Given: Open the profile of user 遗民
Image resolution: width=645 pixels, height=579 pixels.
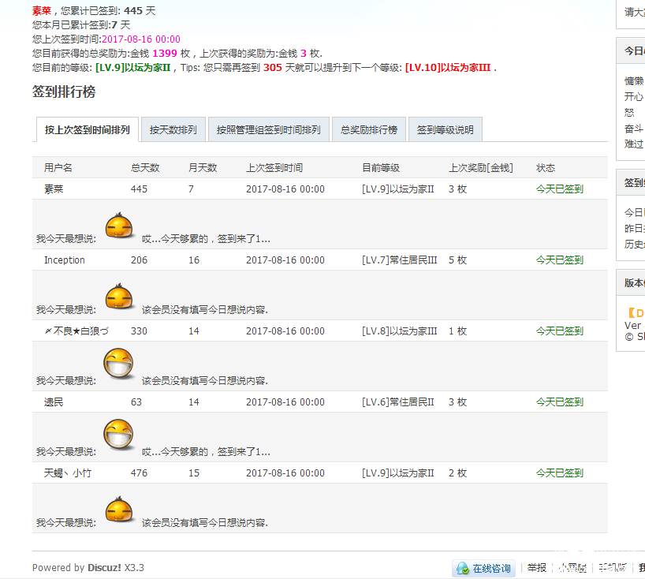Looking at the screenshot, I should [x=54, y=402].
